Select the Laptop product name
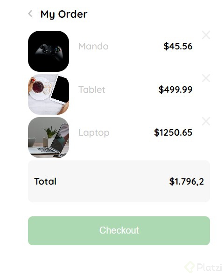 coord(94,133)
